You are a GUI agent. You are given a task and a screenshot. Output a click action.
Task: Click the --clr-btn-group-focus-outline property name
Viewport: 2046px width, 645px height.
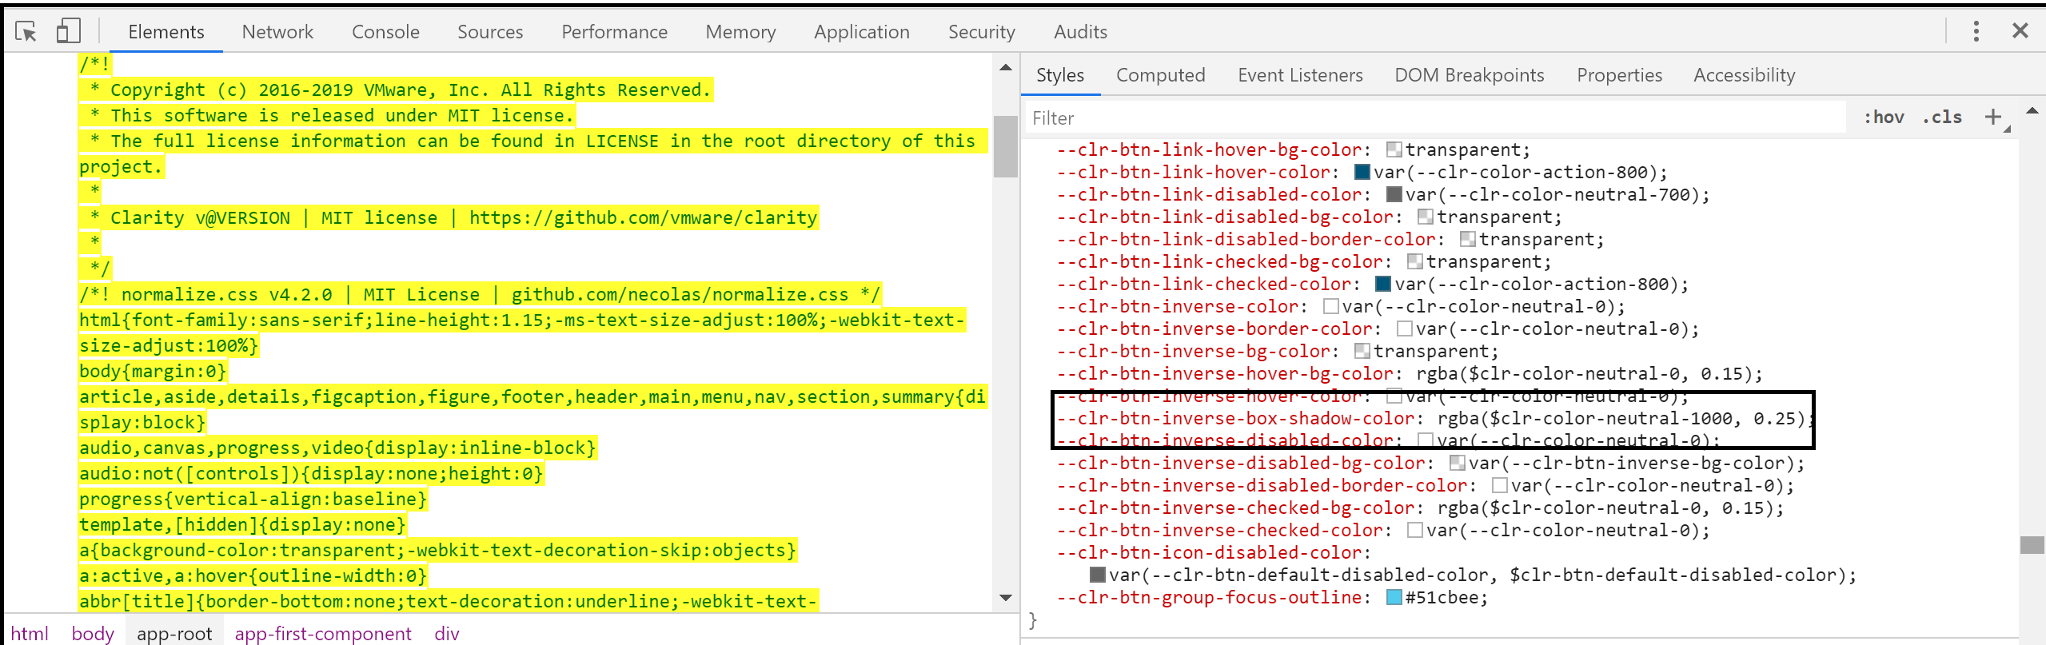tap(1209, 597)
